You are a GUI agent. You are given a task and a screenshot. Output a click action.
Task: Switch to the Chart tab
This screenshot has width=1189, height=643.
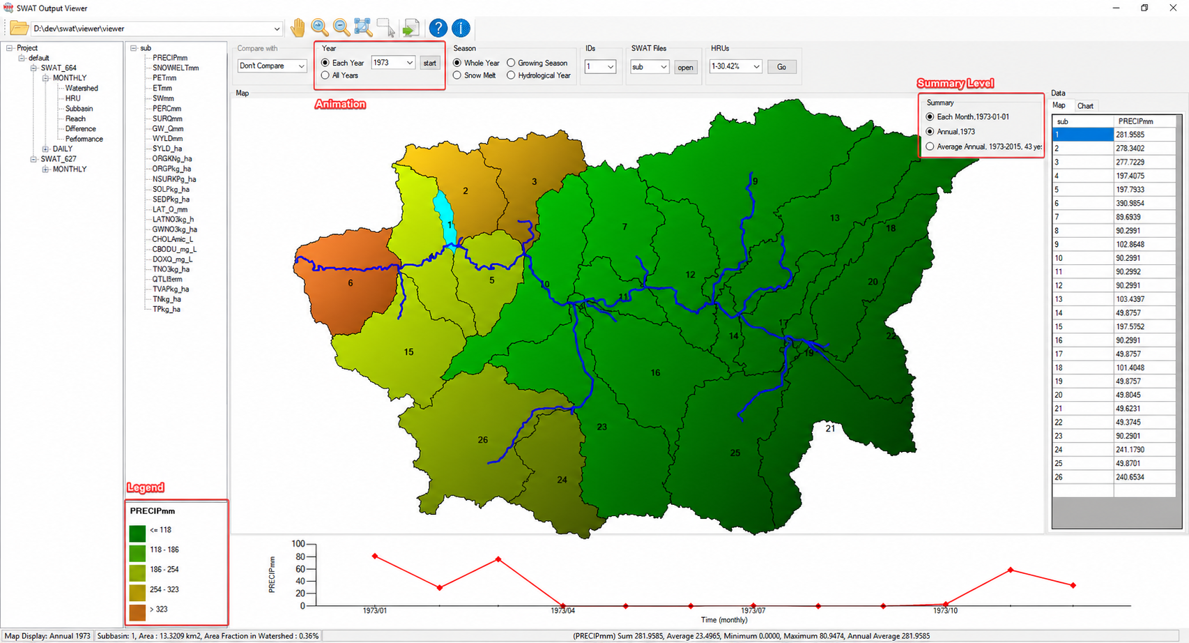[x=1085, y=106]
